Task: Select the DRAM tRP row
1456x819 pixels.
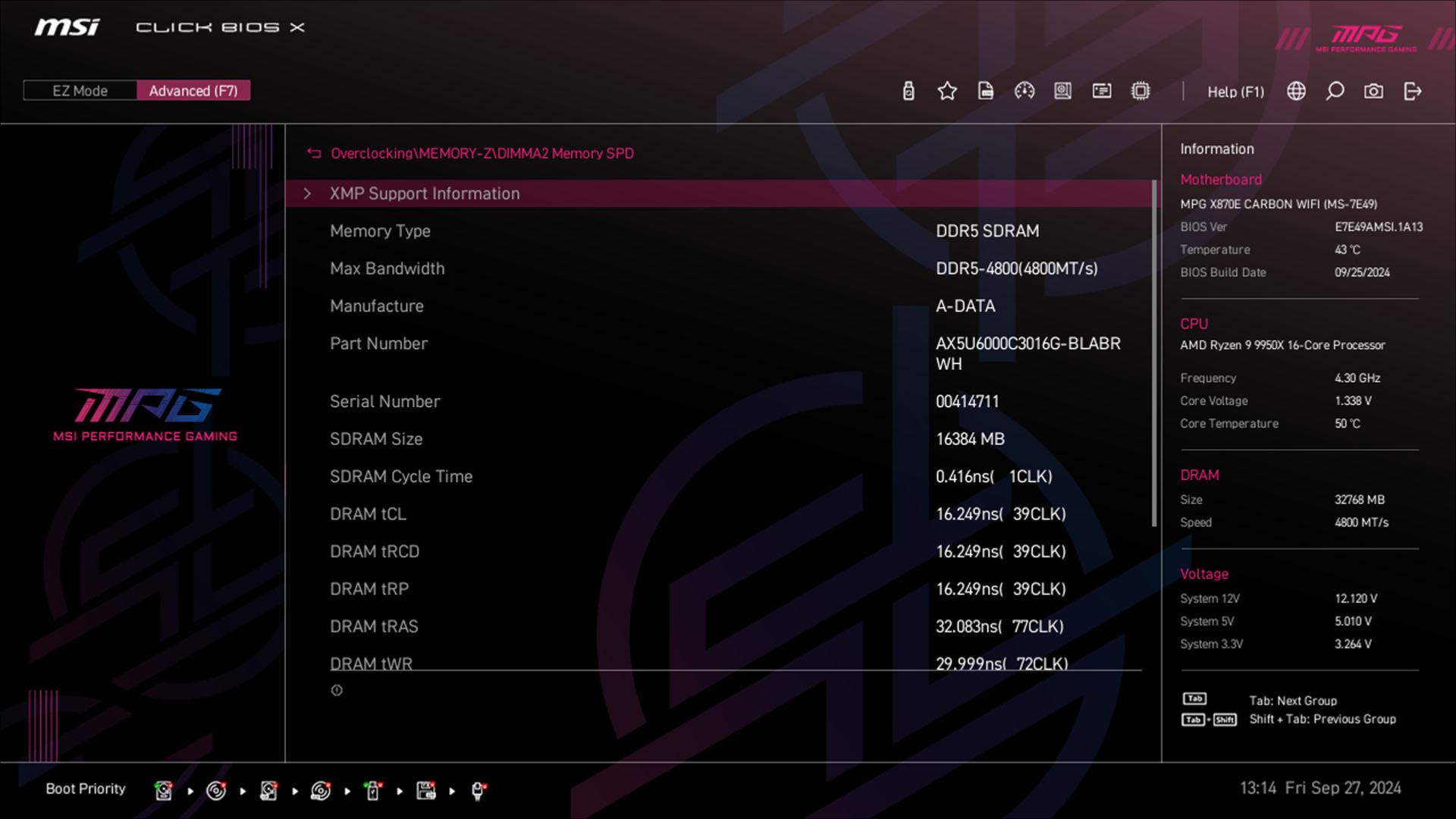Action: pos(718,589)
